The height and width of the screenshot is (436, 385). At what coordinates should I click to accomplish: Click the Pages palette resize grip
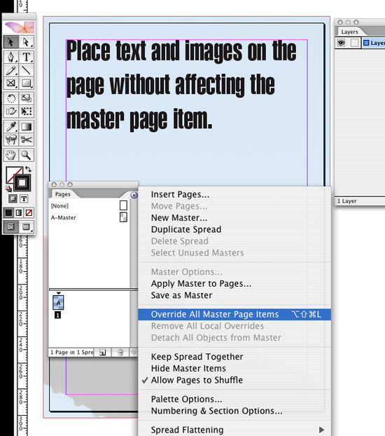(134, 353)
